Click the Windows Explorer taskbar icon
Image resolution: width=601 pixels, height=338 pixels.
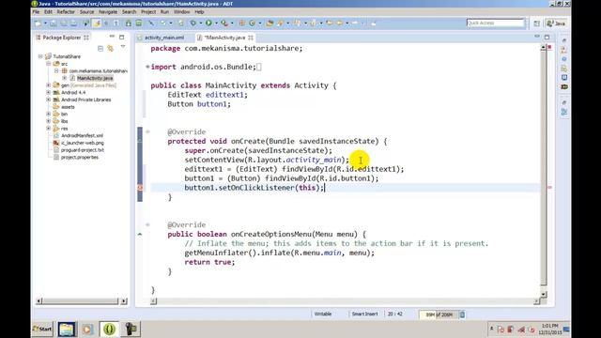point(67,329)
